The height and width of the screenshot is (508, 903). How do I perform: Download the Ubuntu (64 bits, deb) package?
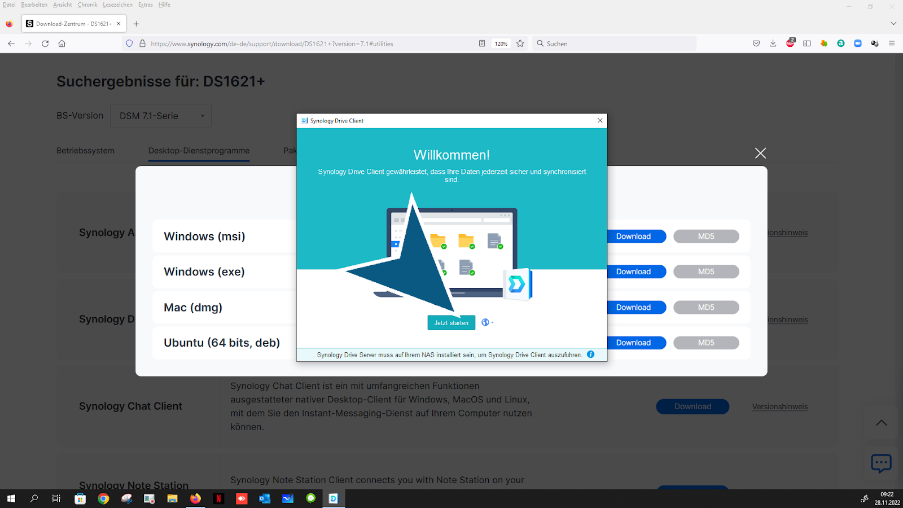(633, 343)
